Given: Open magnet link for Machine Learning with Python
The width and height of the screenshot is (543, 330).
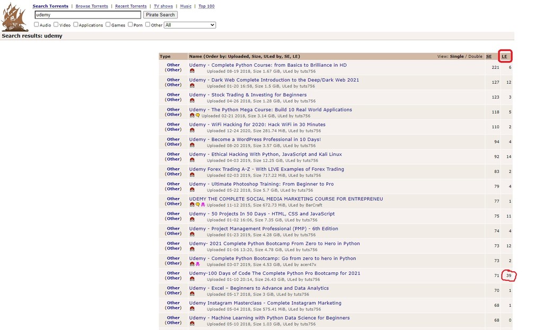Looking at the screenshot, I should (192, 324).
